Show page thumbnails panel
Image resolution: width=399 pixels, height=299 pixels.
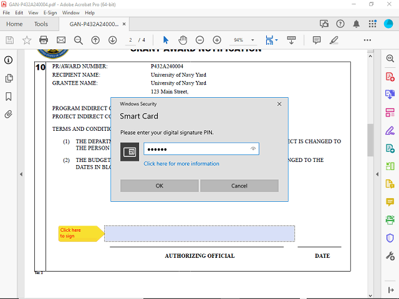tap(9, 78)
